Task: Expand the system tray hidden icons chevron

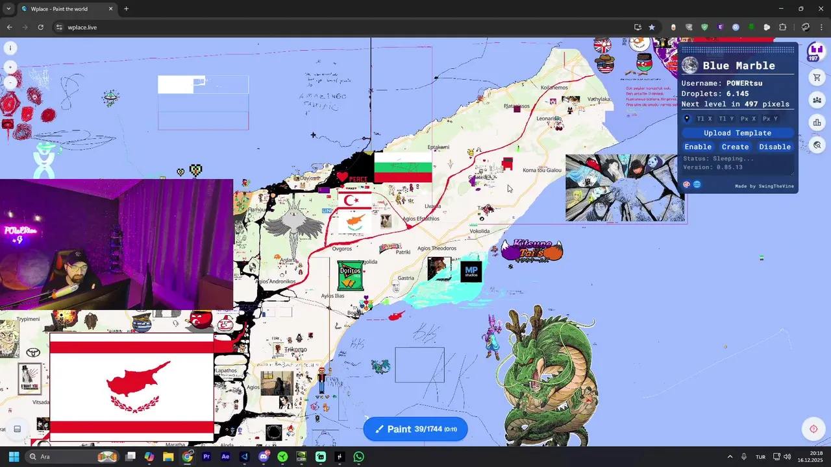Action: [730, 457]
